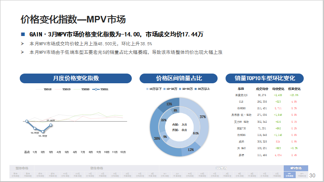Click the Y2021 legend line marker
Image resolution: width=324 pixels, height=182 pixels.
point(95,89)
